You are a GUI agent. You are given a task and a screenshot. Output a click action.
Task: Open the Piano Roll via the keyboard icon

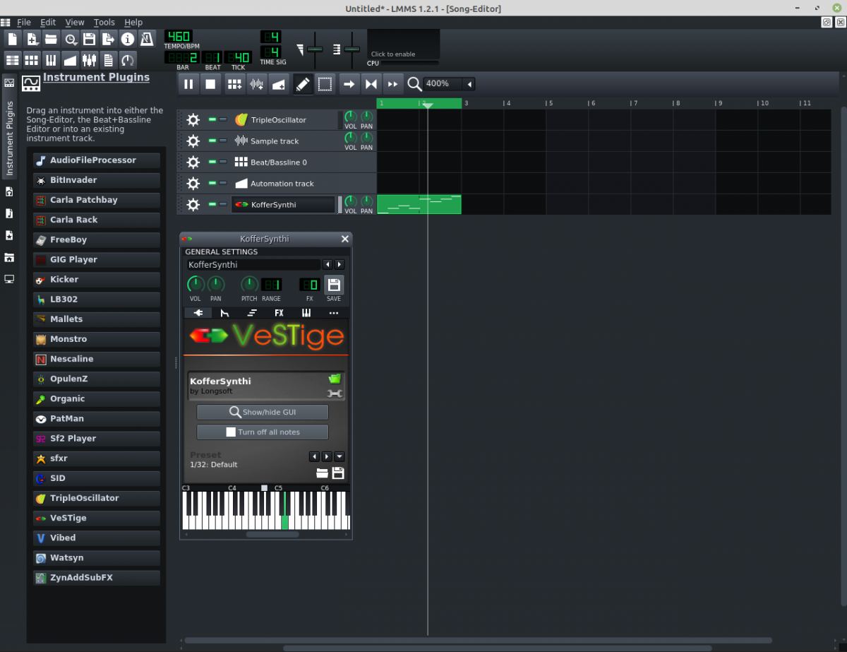click(51, 59)
